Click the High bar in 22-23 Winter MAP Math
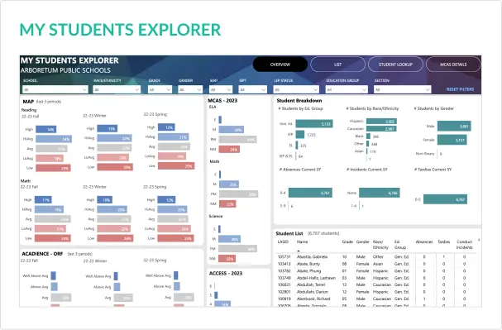The image size is (502, 330). [x=105, y=199]
